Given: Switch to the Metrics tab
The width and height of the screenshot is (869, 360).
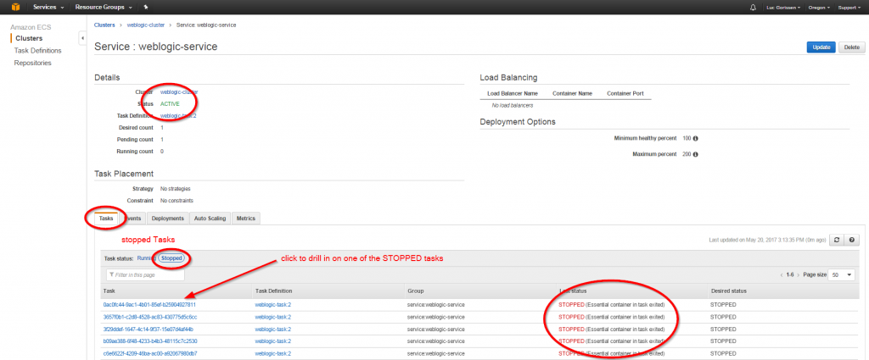Looking at the screenshot, I should [x=244, y=219].
